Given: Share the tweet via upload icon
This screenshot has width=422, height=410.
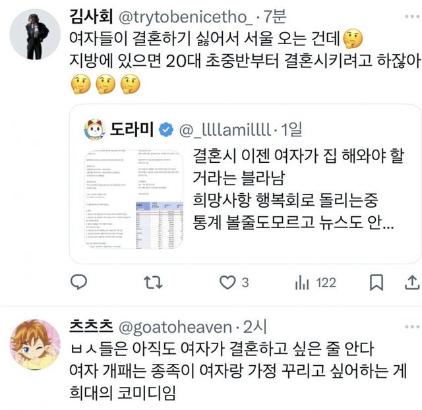Looking at the screenshot, I should 412,283.
